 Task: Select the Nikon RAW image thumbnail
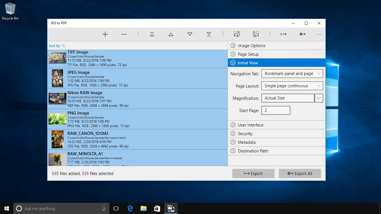(57, 99)
